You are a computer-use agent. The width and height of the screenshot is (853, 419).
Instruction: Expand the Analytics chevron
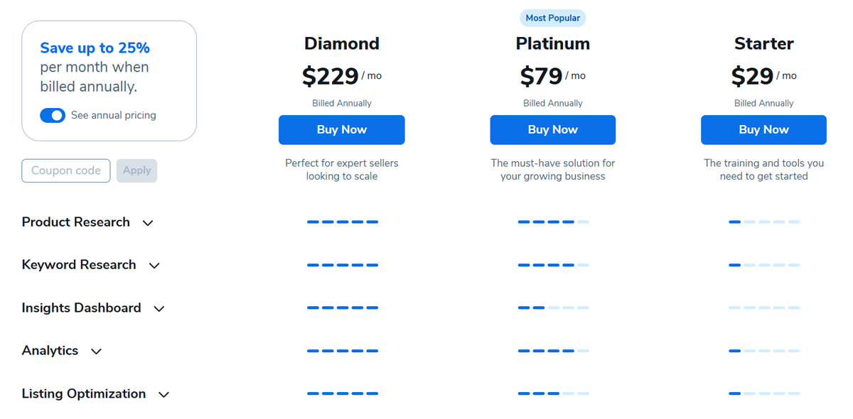click(97, 352)
